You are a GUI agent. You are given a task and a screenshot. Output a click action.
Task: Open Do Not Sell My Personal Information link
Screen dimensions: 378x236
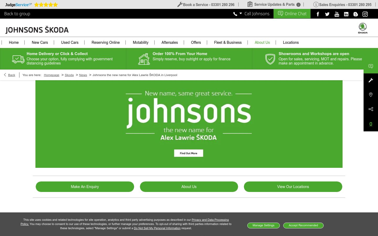(x=157, y=228)
